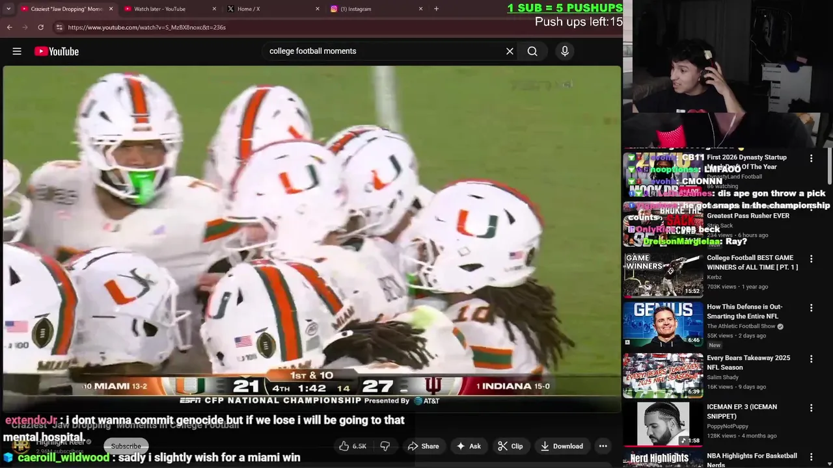The width and height of the screenshot is (833, 468).
Task: Open the YouTube hamburger guide menu
Action: click(x=17, y=51)
